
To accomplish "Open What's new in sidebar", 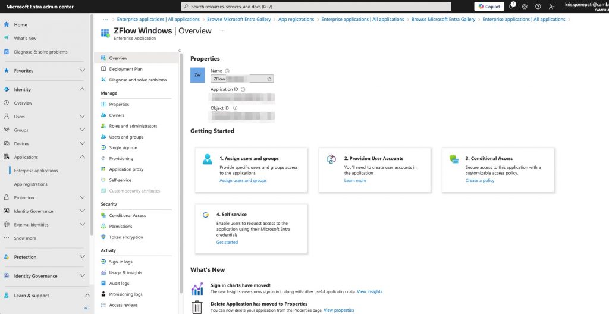I will (x=25, y=38).
